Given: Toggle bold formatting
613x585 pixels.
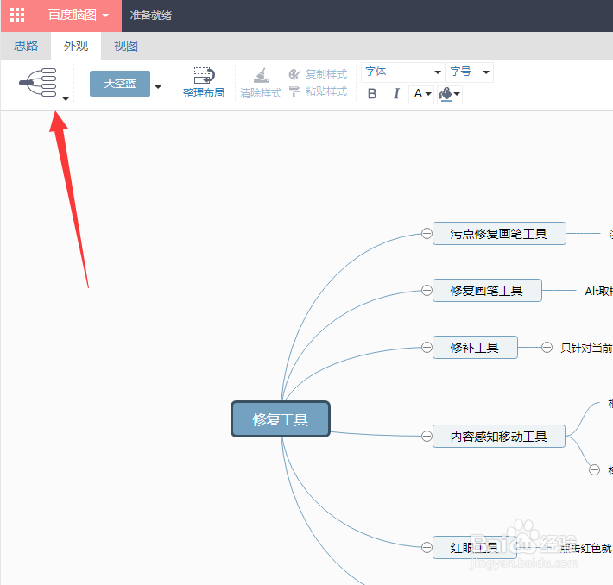Looking at the screenshot, I should (x=372, y=94).
